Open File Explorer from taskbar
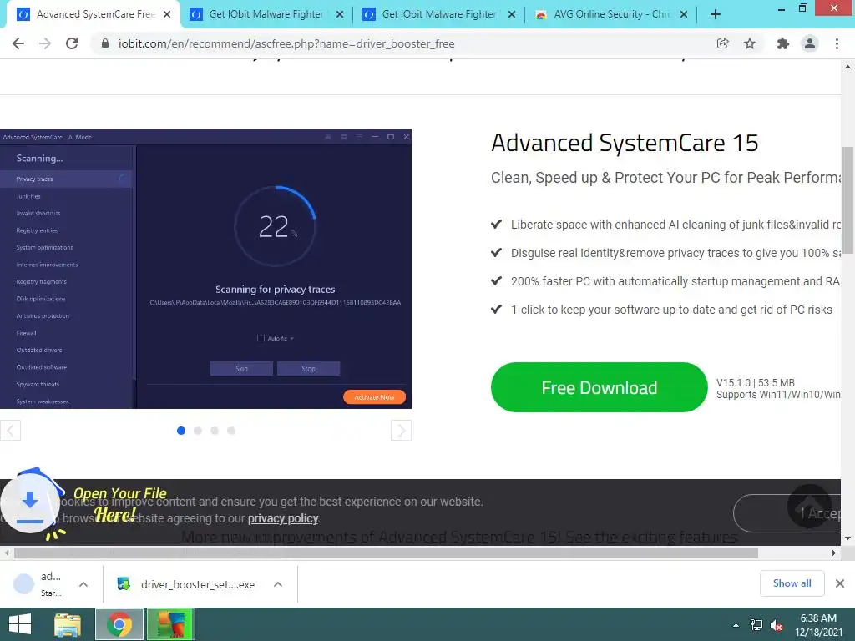This screenshot has width=855, height=641. coord(68,624)
